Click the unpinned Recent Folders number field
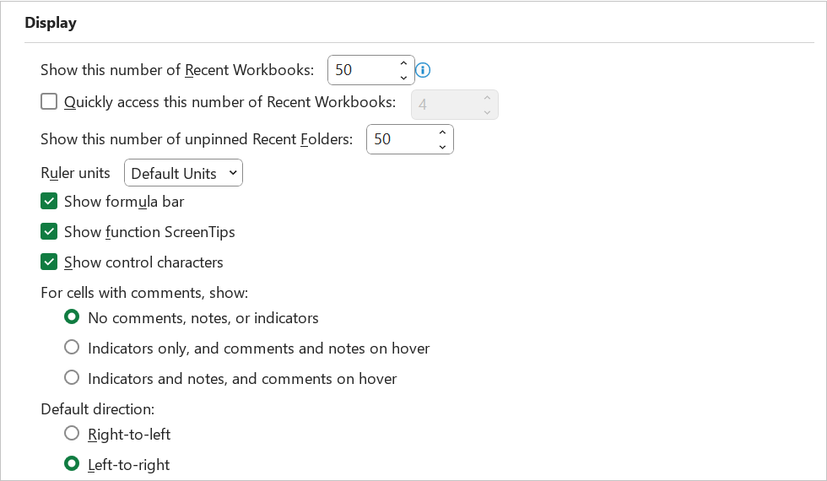827x481 pixels. (x=402, y=139)
